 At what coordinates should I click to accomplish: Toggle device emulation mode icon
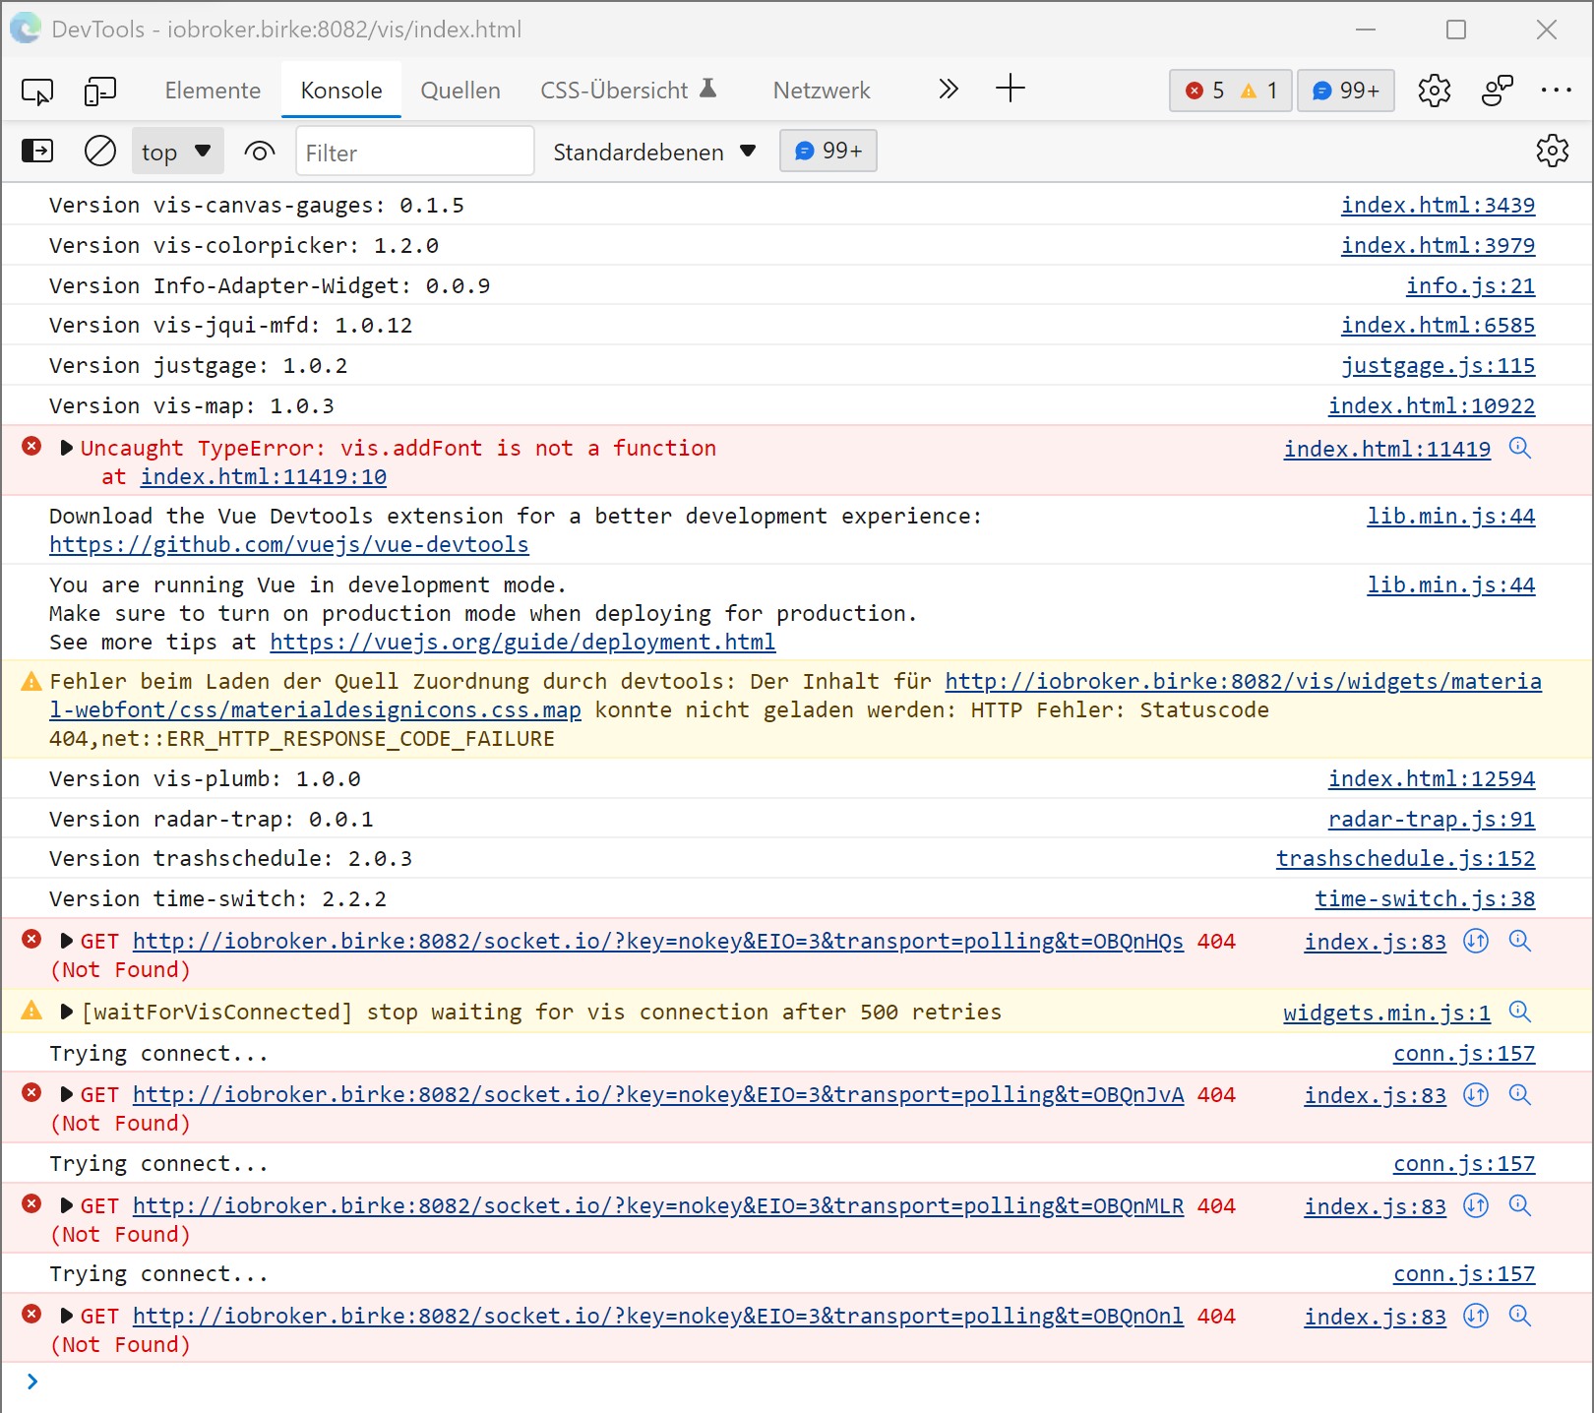(x=99, y=92)
